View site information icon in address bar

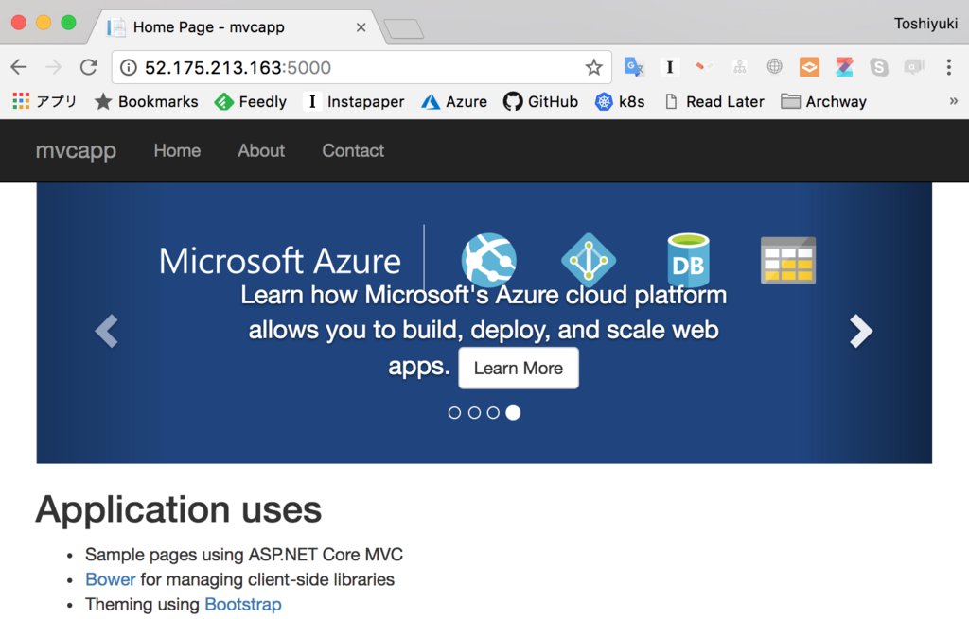pyautogui.click(x=129, y=67)
